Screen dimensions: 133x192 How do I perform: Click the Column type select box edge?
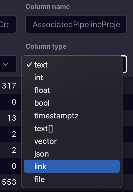coord(125,64)
